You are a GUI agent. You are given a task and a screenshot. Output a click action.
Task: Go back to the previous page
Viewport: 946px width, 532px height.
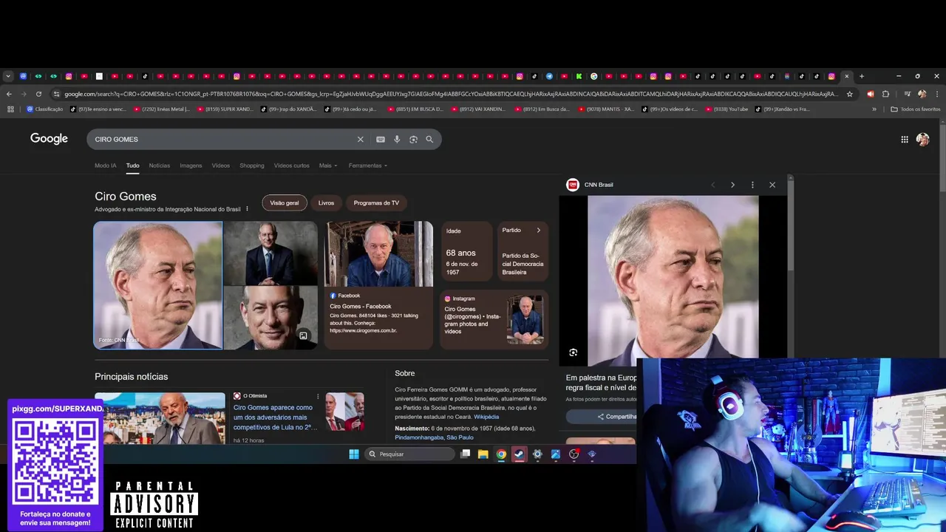pos(9,94)
